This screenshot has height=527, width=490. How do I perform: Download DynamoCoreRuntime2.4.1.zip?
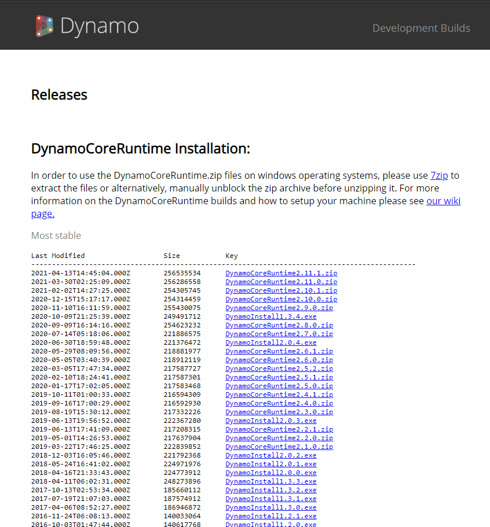click(279, 395)
